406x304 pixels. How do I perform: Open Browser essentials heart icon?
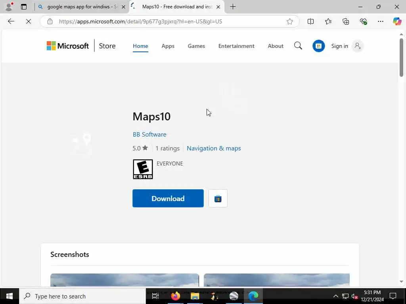click(x=363, y=21)
